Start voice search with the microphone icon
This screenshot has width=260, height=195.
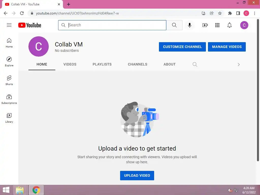(190, 25)
